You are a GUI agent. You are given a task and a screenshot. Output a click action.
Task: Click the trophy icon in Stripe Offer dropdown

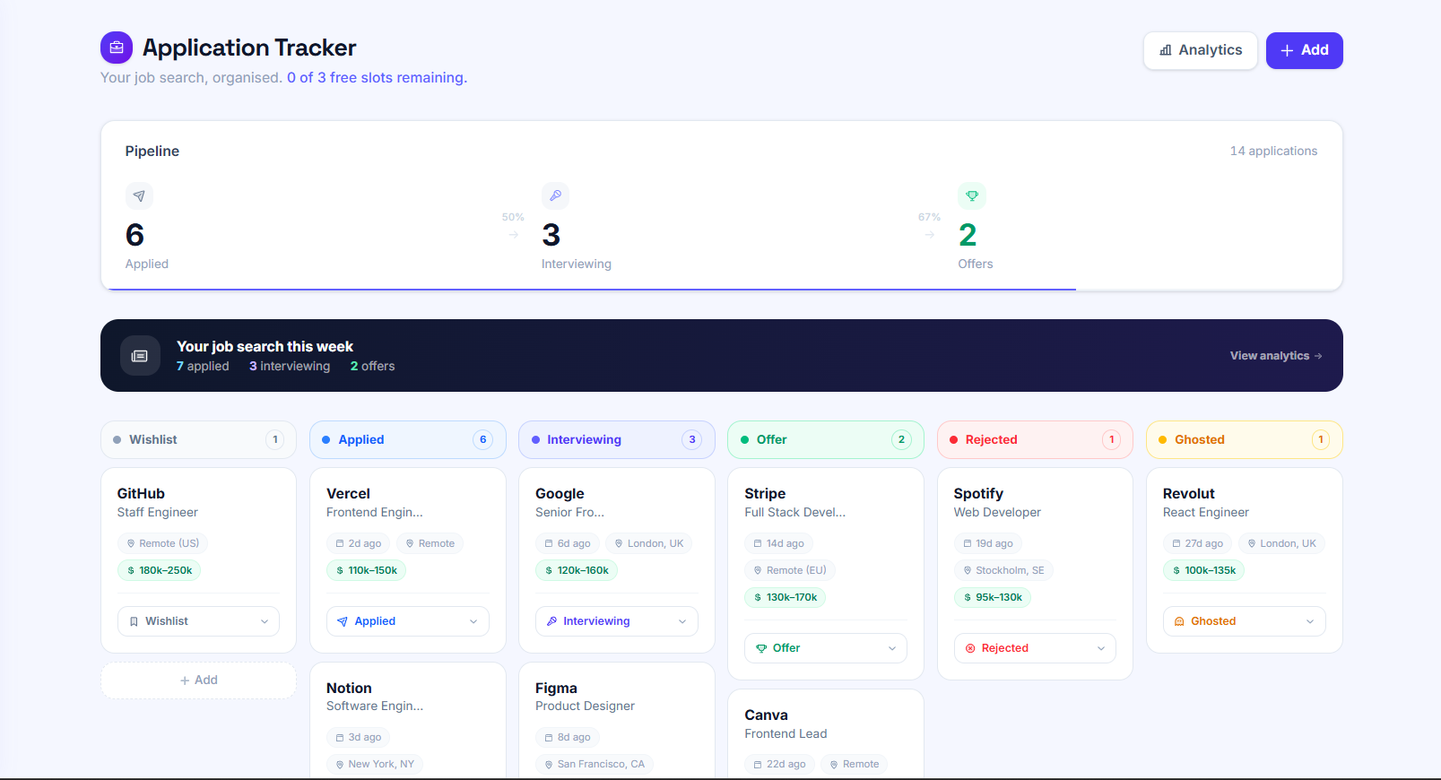[x=761, y=648]
